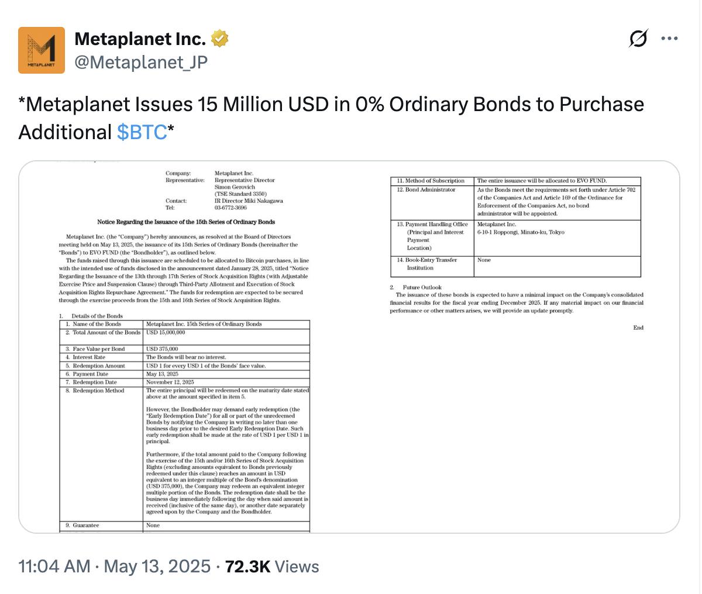Open the three-dot More options menu
The width and height of the screenshot is (702, 594).
coord(669,39)
